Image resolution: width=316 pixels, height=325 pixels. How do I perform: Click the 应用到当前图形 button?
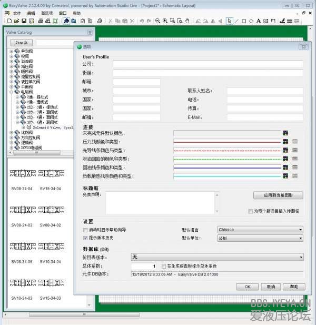pyautogui.click(x=278, y=195)
